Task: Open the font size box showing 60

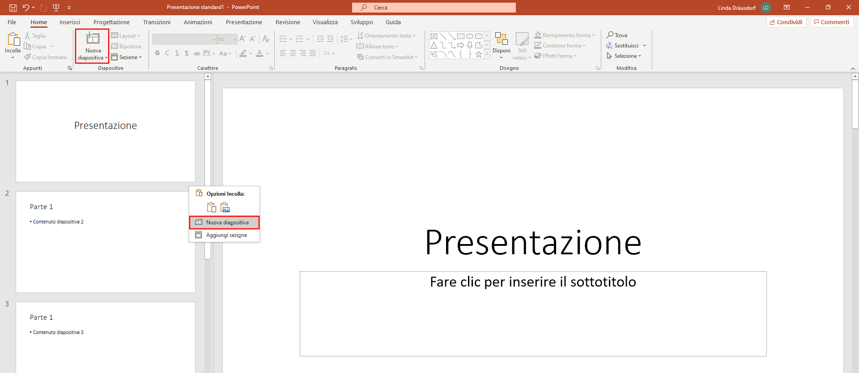Action: point(227,39)
